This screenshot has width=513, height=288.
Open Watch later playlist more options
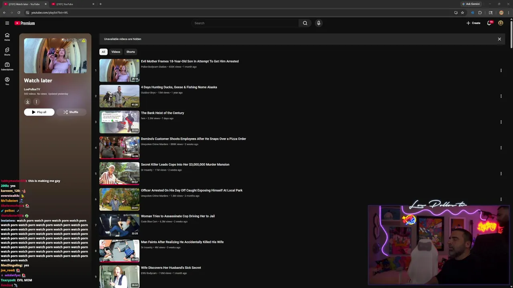(x=36, y=102)
